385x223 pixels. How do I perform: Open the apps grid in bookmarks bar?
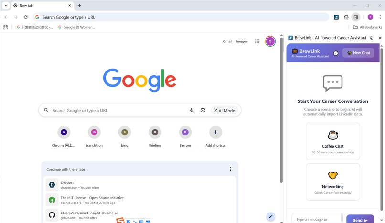coord(5,27)
